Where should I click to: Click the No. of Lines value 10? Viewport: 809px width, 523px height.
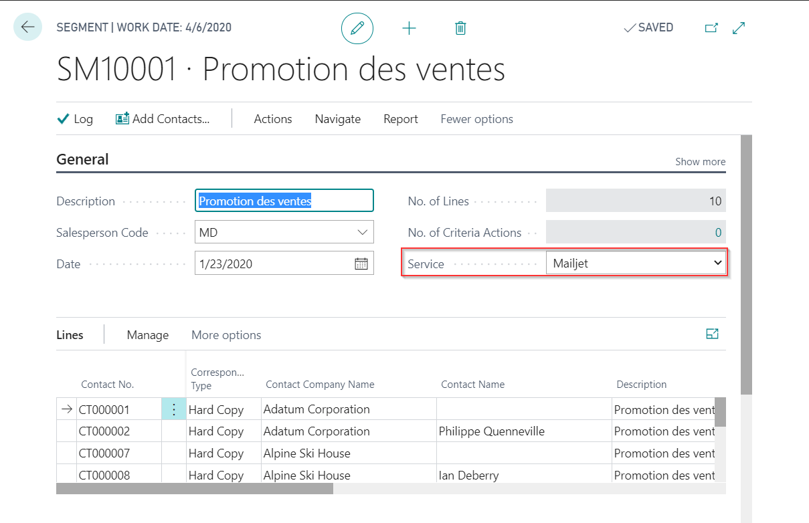tap(636, 201)
